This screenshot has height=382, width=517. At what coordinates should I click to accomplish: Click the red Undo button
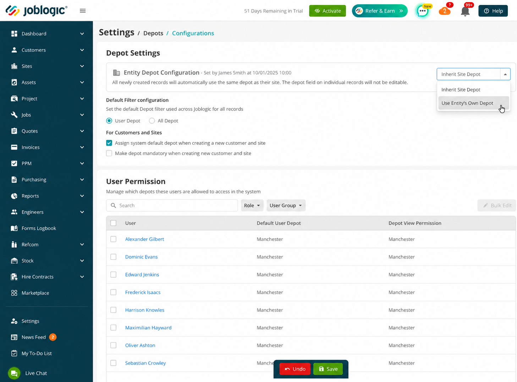(x=295, y=369)
